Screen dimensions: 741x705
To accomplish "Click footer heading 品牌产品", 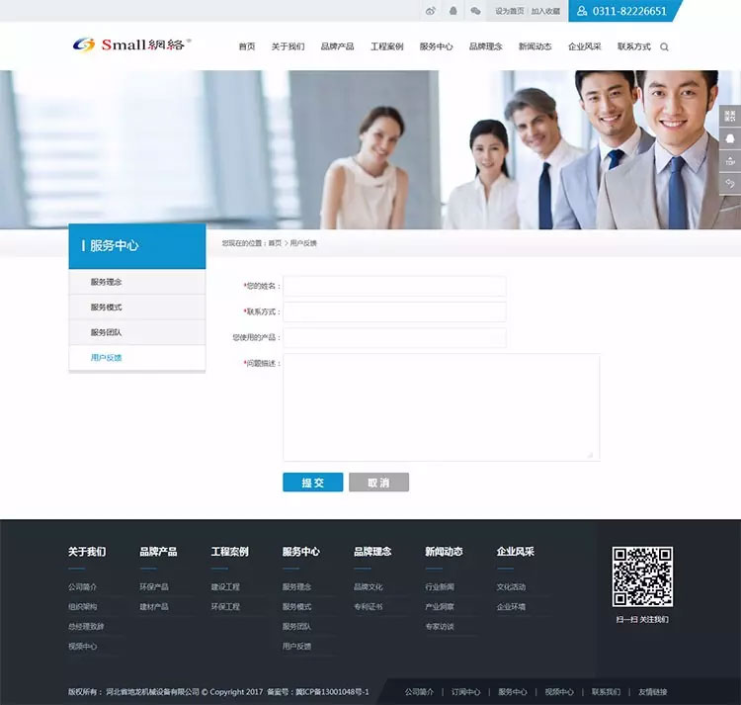I will click(x=158, y=552).
